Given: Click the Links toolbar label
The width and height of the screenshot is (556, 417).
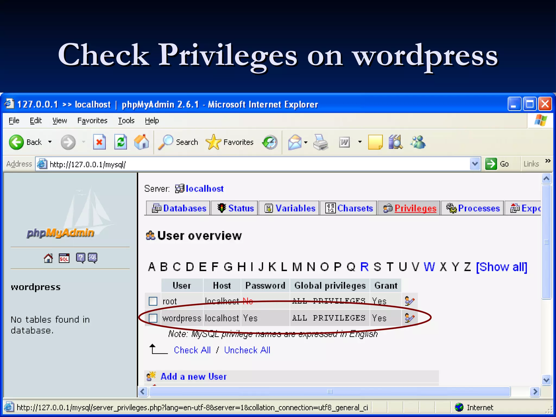Looking at the screenshot, I should coord(531,164).
